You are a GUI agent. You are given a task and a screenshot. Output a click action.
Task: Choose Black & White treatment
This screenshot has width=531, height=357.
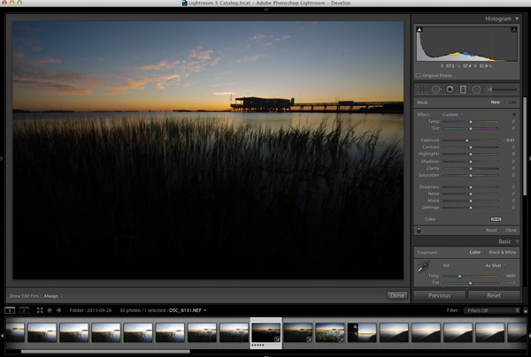click(x=503, y=252)
